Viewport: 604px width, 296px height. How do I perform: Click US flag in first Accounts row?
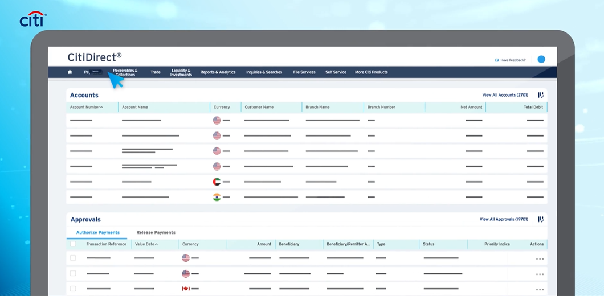(x=217, y=121)
